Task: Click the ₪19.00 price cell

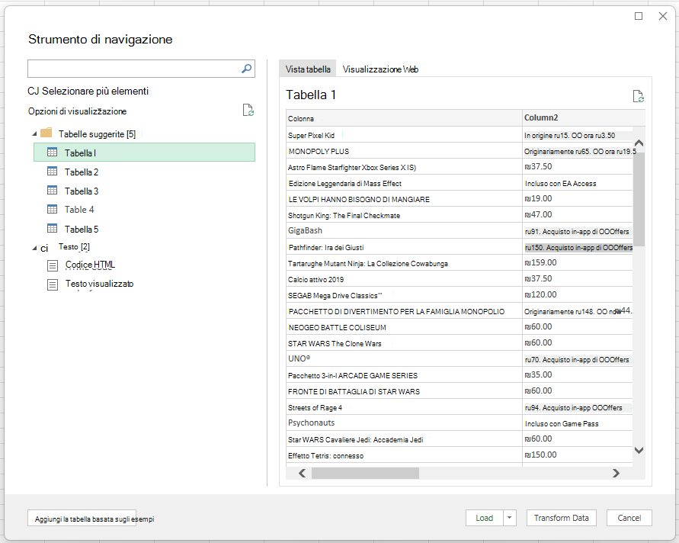Action: pos(578,199)
